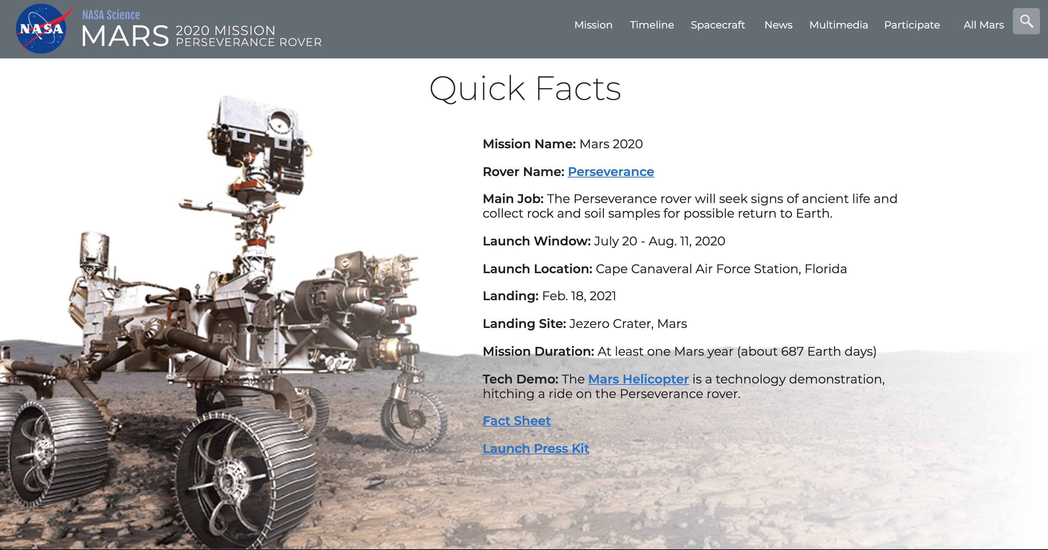Open the Multimedia menu
The image size is (1048, 550).
pos(838,25)
